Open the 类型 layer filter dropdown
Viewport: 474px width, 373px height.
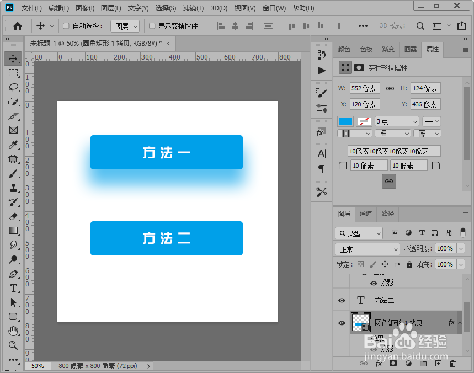tap(359, 232)
